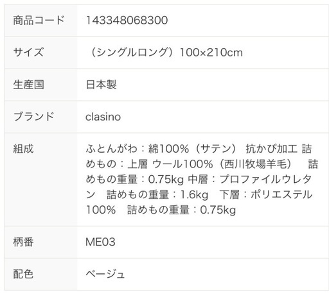Image resolution: width=329 pixels, height=306 pixels.
Task: Click the プロファイルウレタン middle layer text
Action: (x=265, y=180)
